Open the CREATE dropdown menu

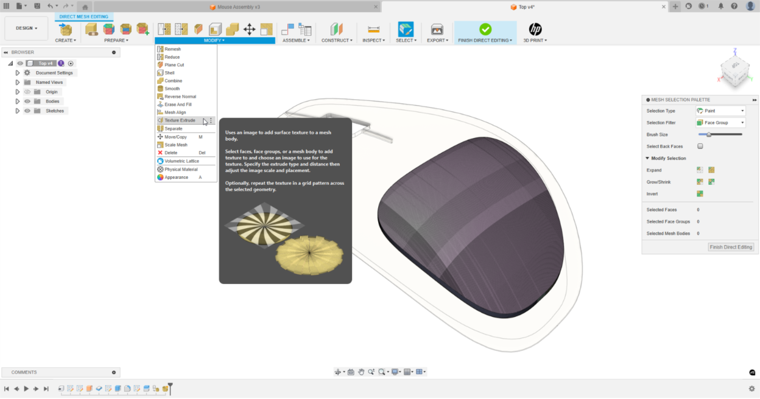tap(66, 41)
